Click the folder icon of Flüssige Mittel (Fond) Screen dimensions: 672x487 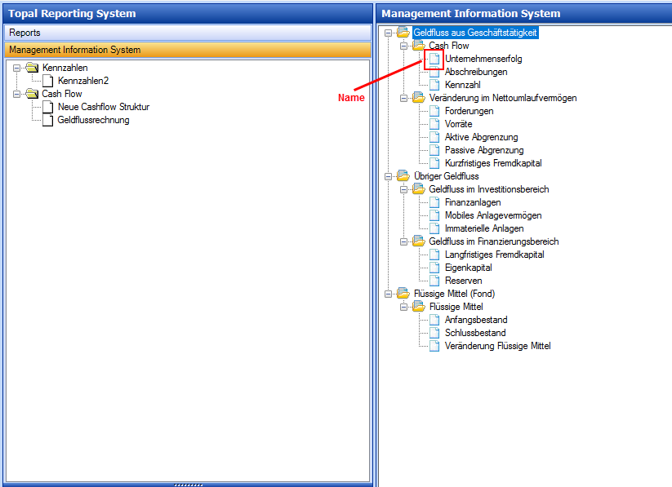point(403,294)
